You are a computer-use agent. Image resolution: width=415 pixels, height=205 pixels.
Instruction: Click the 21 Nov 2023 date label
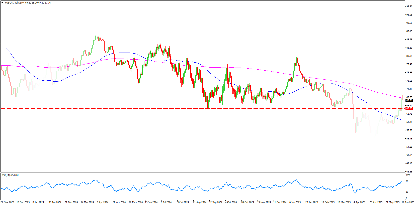(x=7, y=202)
